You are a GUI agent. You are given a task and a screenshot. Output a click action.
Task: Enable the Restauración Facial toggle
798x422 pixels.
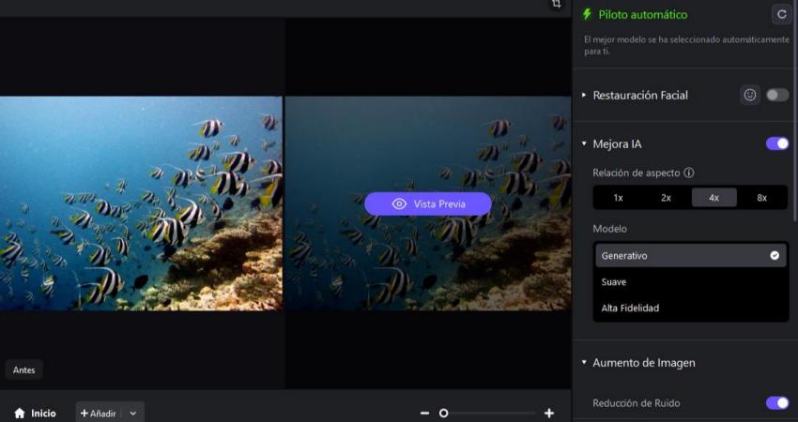(776, 95)
